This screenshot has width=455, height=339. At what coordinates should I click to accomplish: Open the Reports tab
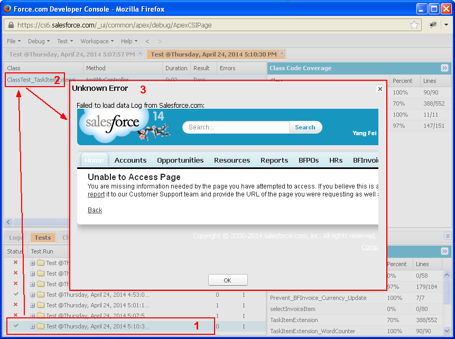274,160
